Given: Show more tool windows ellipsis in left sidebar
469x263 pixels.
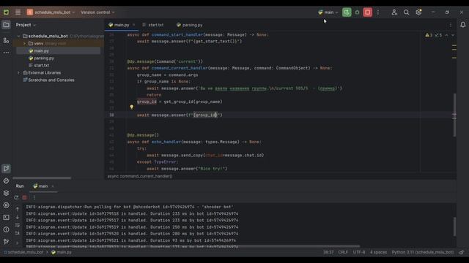Looking at the screenshot, I should point(6,53).
